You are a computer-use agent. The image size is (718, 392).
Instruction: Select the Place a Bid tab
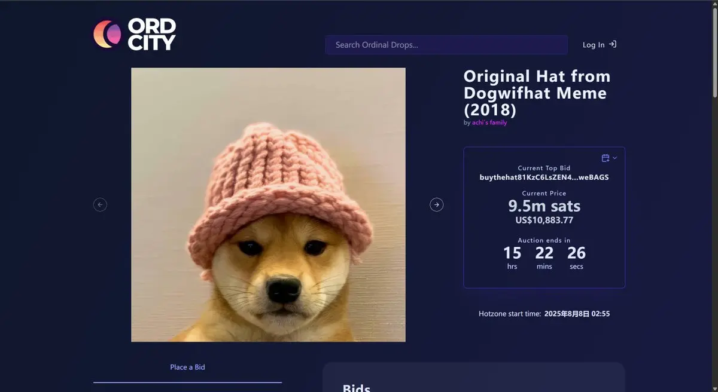pyautogui.click(x=187, y=367)
